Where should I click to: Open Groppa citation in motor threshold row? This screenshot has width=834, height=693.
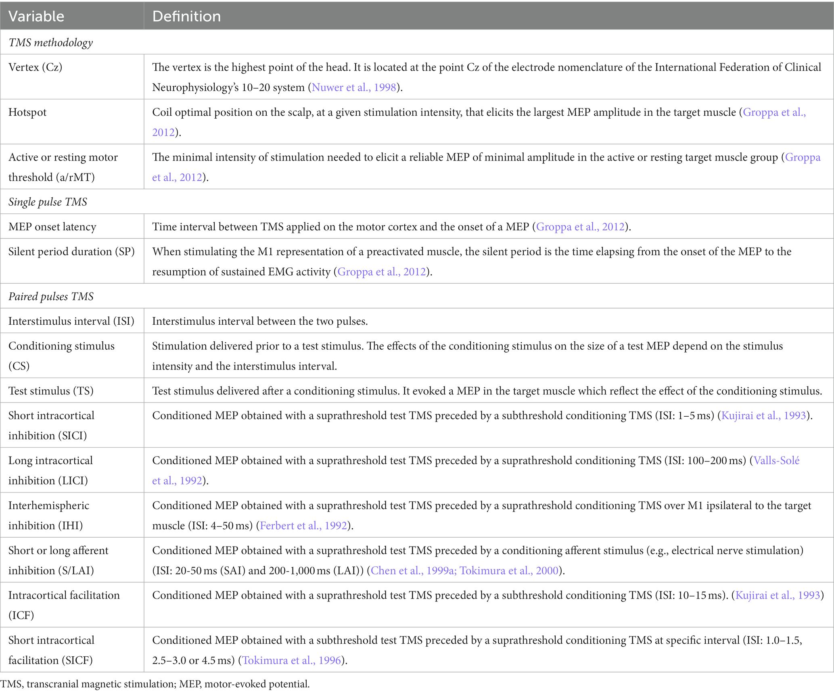[x=803, y=157]
